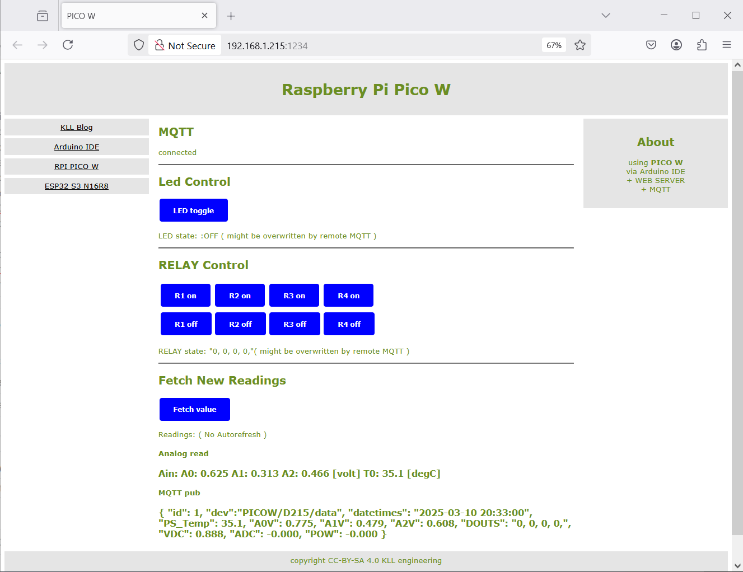Click the copyright CC-BY-SA 4.0 footer text

point(366,561)
